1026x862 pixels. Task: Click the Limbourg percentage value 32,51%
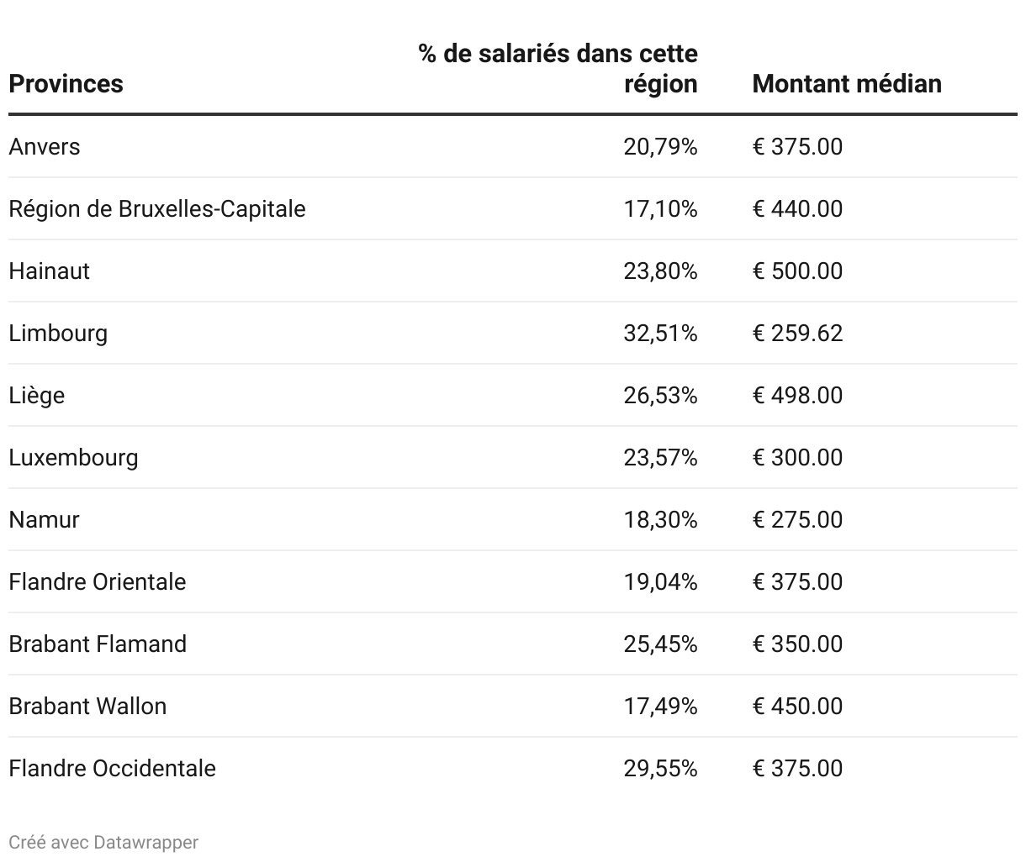pos(660,334)
